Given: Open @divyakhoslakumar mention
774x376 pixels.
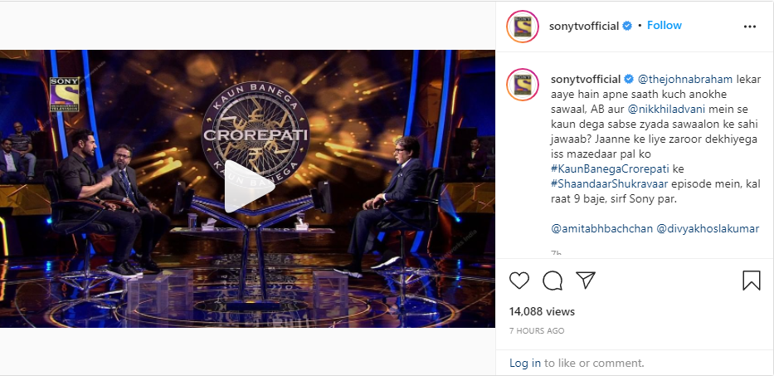Looking at the screenshot, I should (708, 229).
